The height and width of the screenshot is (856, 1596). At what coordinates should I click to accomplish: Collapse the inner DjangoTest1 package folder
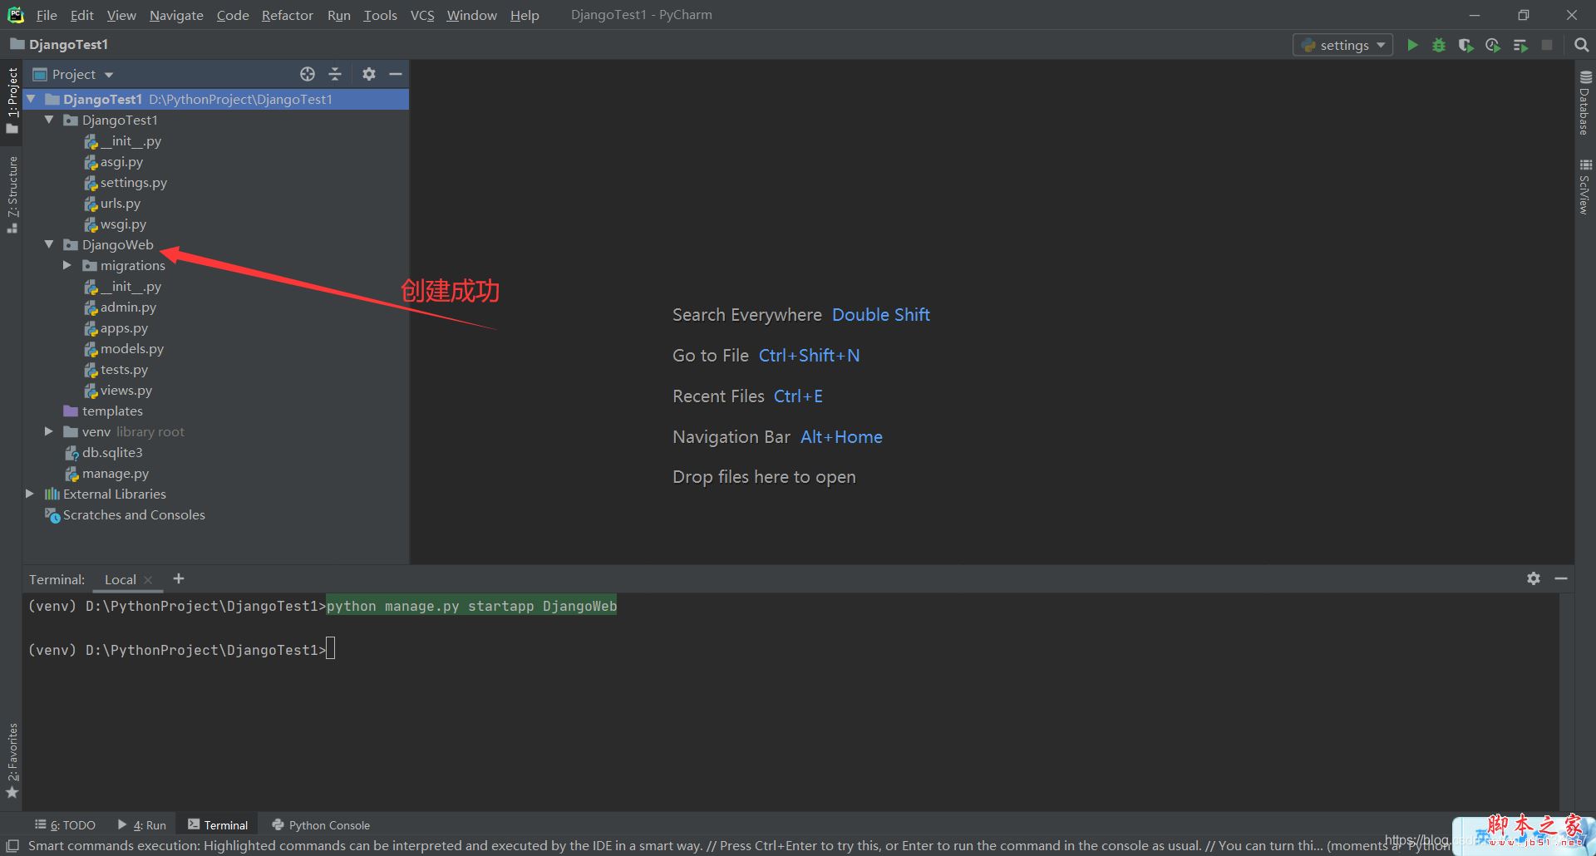[49, 120]
